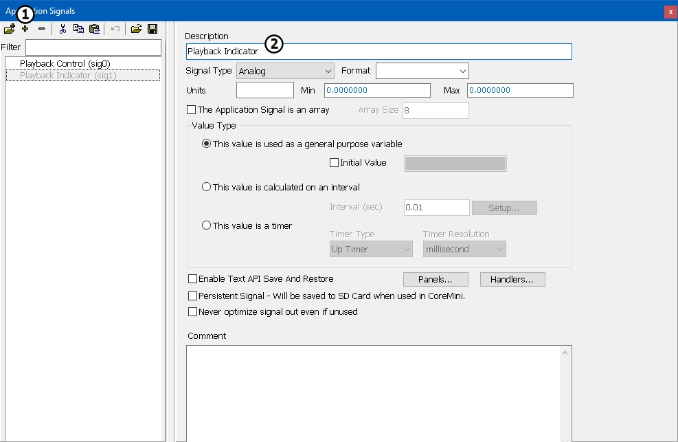The width and height of the screenshot is (678, 442).
Task: Click the add folder icon
Action: (9, 29)
